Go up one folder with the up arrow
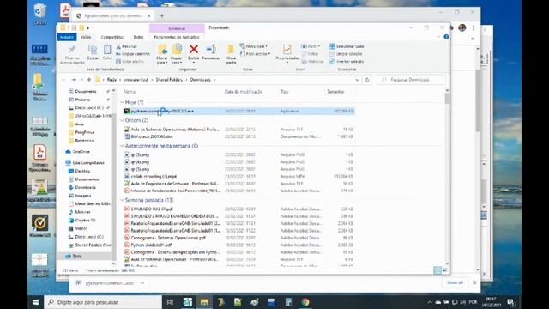This screenshot has width=549, height=309. (89, 80)
